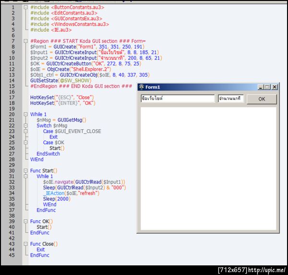Viewport: 288px width, 275px height.
Task: Click "@SW_SHOW" macro in the code
Action: pos(74,81)
